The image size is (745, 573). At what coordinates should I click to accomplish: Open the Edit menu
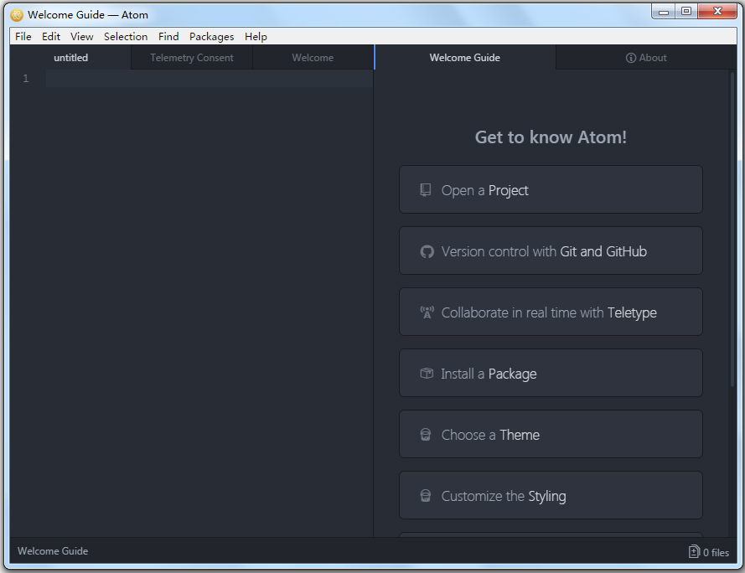[x=51, y=37]
